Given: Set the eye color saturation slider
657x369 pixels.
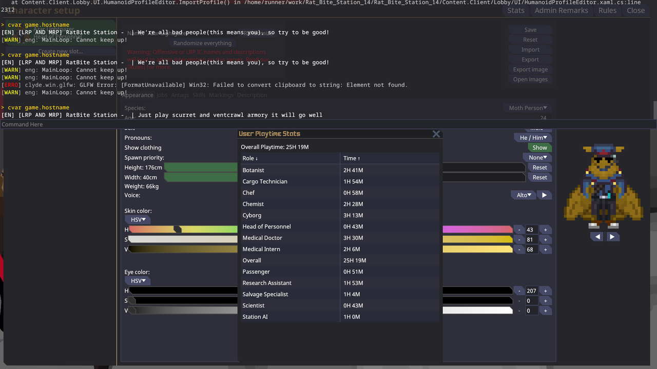Looking at the screenshot, I should point(321,301).
